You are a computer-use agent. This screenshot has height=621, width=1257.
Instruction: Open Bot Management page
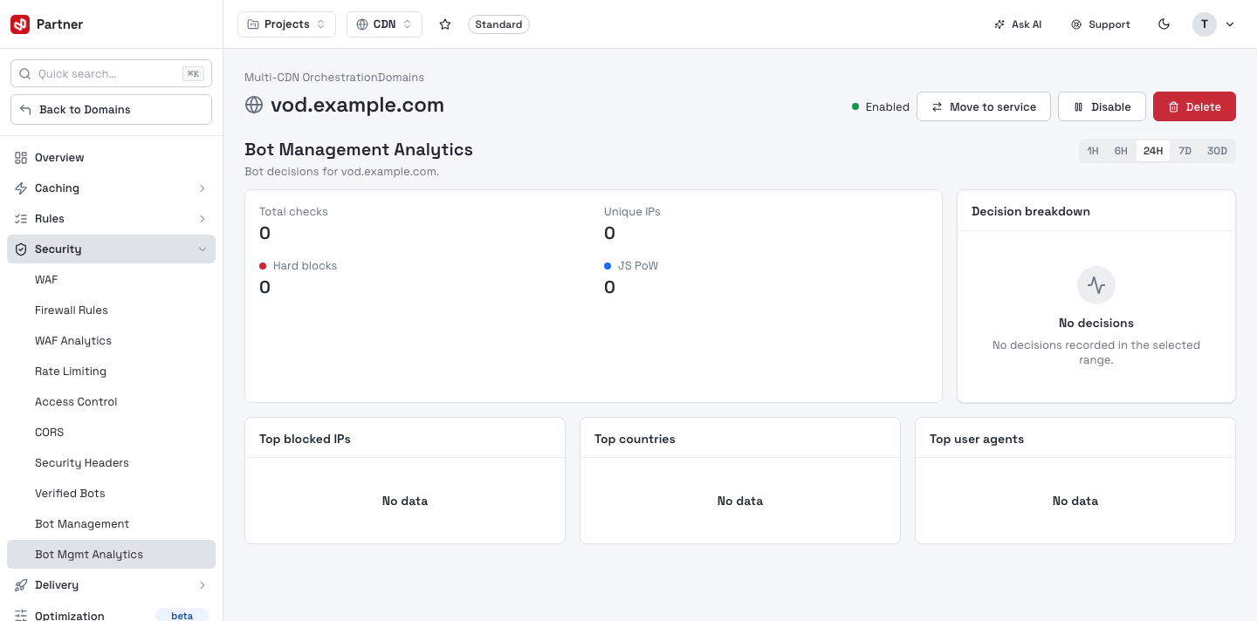[x=111, y=524]
